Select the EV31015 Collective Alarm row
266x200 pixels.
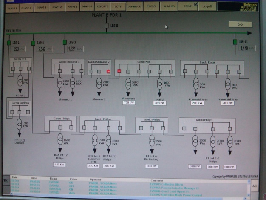click(129, 184)
